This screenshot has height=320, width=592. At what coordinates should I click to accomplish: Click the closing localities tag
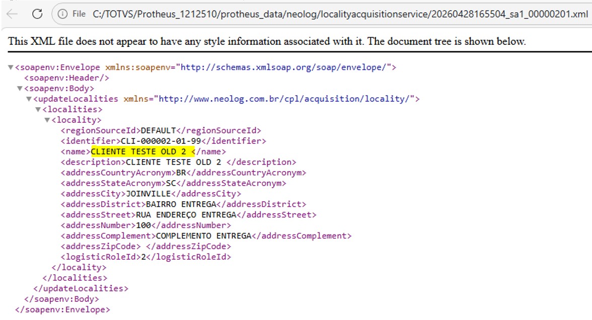[75, 279]
